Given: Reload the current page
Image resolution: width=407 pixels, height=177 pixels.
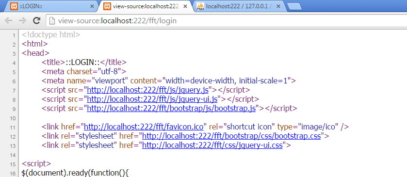Looking at the screenshot, I should click(x=36, y=21).
